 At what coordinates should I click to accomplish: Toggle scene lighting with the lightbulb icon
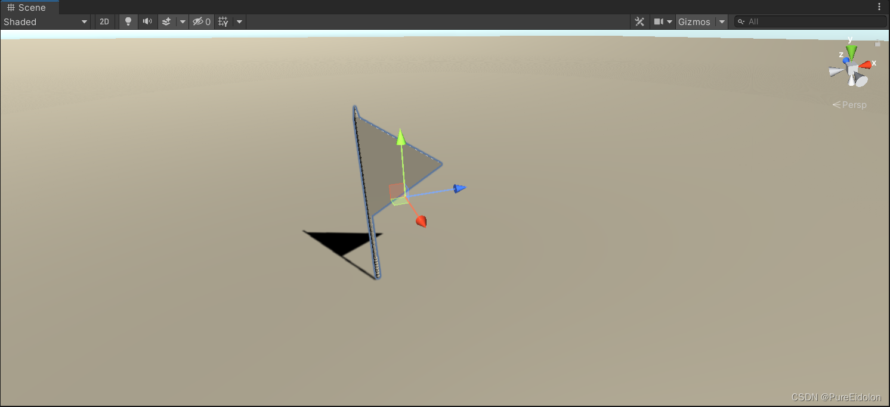pos(128,21)
